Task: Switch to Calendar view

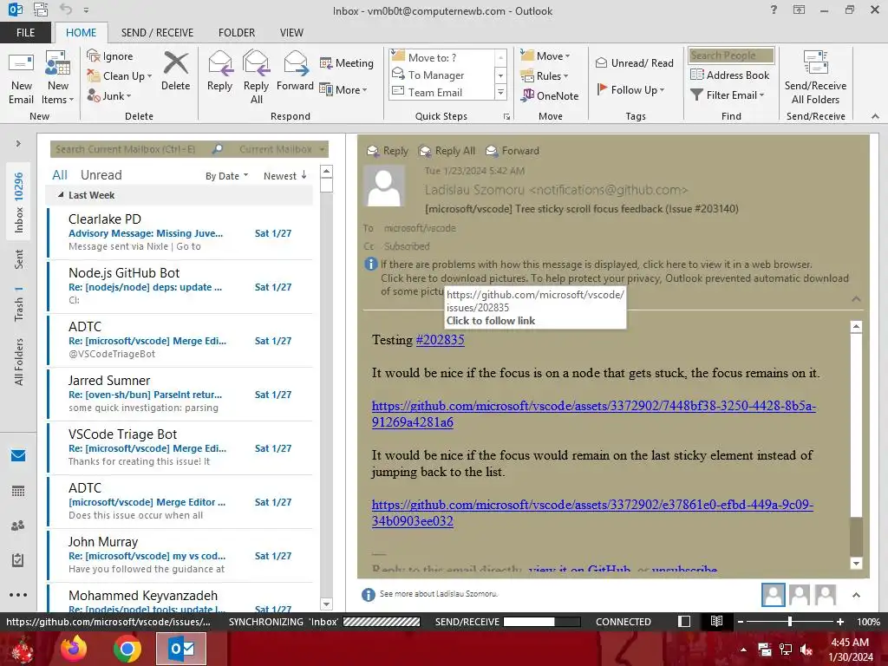Action: click(18, 491)
